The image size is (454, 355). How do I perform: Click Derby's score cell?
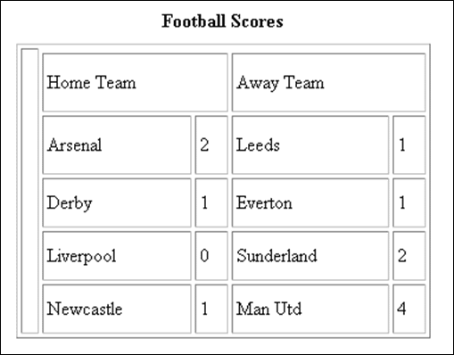[x=211, y=202]
